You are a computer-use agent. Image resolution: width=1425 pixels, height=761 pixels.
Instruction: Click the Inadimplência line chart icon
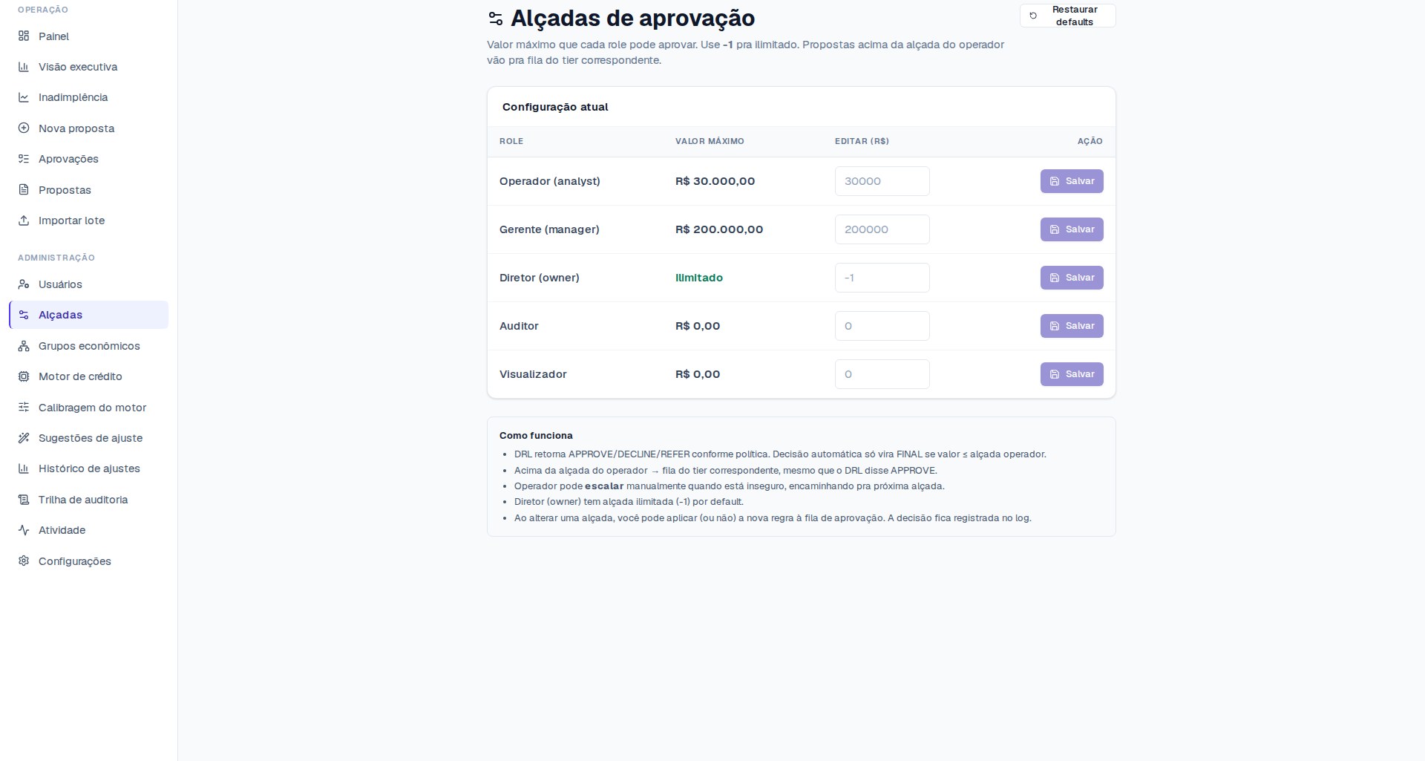point(24,97)
